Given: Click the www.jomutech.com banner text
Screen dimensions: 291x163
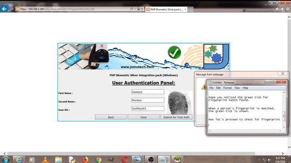Looking at the screenshot, I should 137,67.
